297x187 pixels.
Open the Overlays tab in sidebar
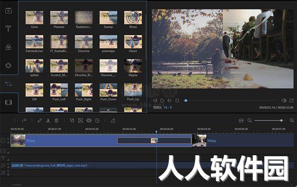(x=8, y=65)
